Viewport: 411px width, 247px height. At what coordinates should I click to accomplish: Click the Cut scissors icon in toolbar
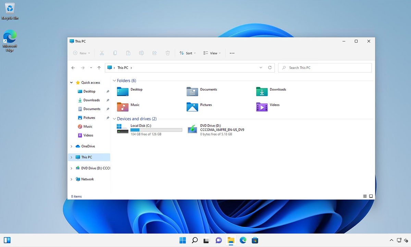click(102, 53)
